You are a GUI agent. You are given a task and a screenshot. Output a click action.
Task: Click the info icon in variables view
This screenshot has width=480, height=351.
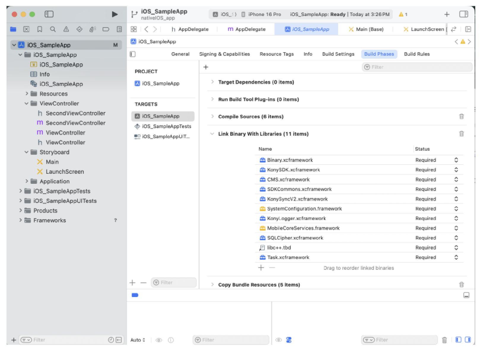point(171,340)
